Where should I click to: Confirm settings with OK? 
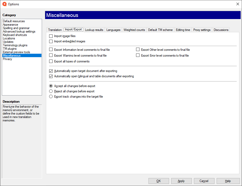(x=159, y=181)
